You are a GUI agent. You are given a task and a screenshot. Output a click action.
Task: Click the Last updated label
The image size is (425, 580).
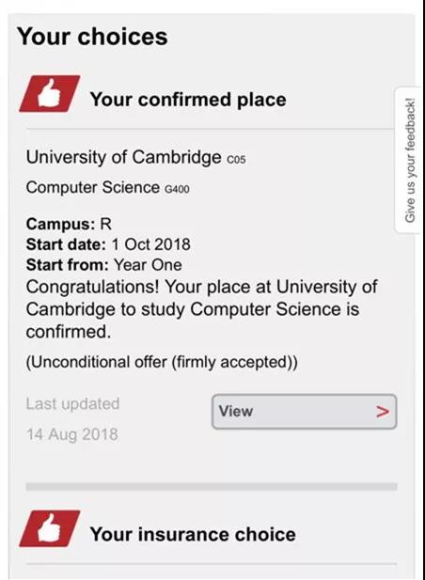click(72, 403)
